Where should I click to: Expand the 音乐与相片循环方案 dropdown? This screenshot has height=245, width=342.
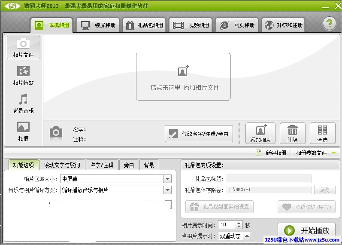[x=167, y=190]
